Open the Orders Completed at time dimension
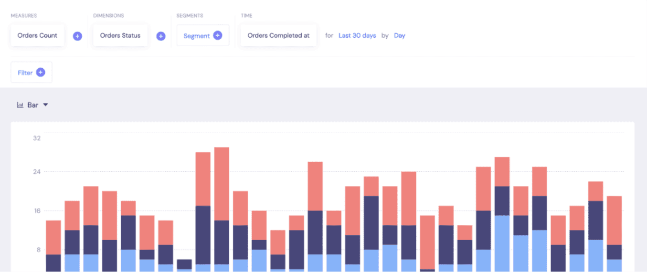The width and height of the screenshot is (647, 272). click(x=278, y=35)
